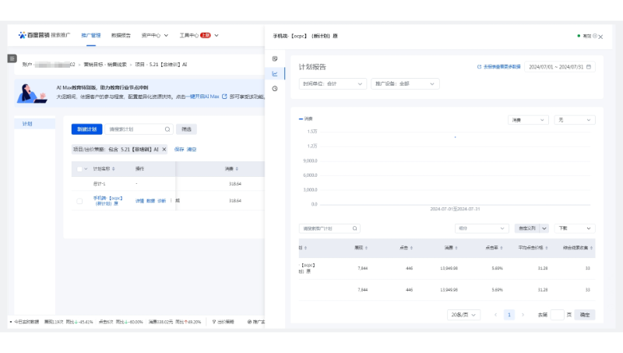Click the 清空 filter link

coord(192,150)
